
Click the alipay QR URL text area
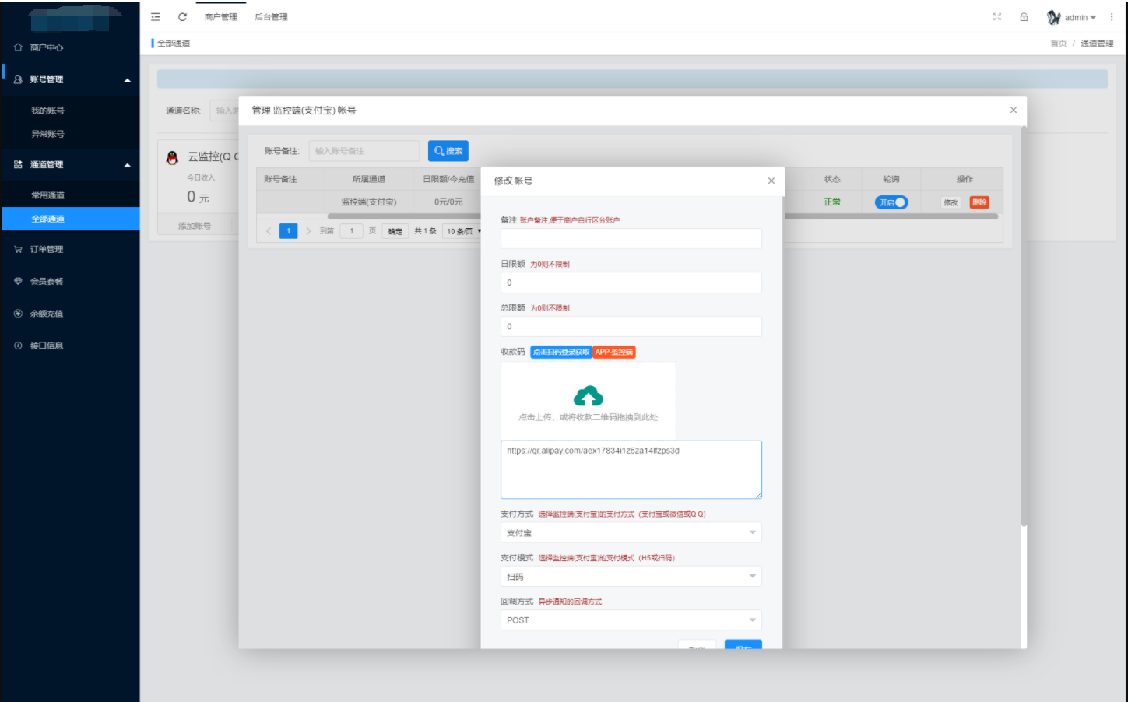(x=631, y=469)
